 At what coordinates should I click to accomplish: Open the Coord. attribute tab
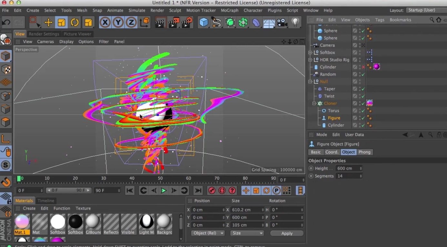click(332, 152)
